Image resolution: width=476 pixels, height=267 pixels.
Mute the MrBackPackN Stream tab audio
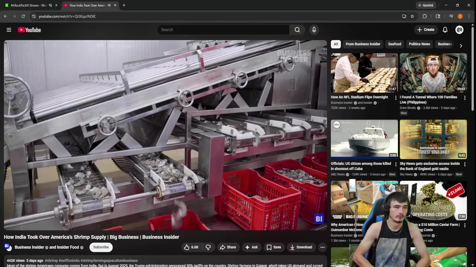point(50,5)
